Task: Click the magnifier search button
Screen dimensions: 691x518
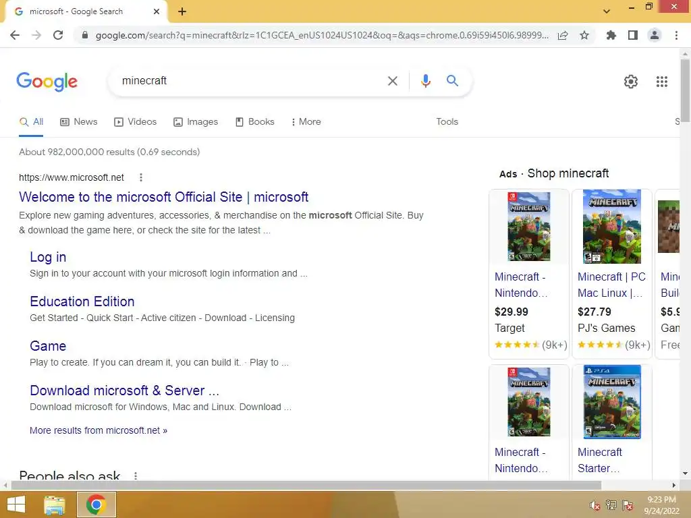Action: [x=452, y=81]
